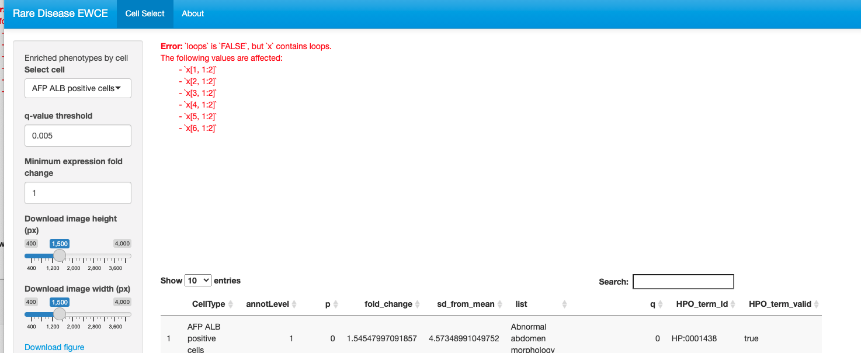Open the Show entries dropdown

[198, 280]
